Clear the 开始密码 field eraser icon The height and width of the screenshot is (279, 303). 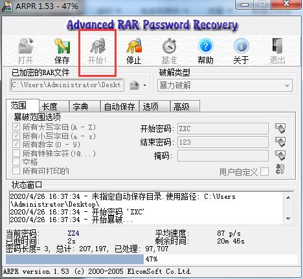(x=280, y=129)
